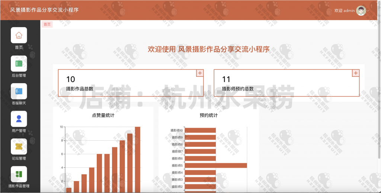381x193 pixels.
Task: Click the 摄影师8 axis label
Action: (x=177, y=144)
